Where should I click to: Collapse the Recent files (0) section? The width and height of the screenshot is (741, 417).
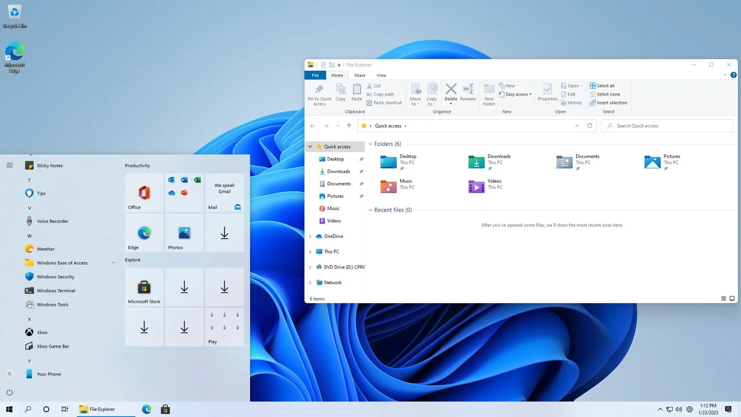coord(371,210)
